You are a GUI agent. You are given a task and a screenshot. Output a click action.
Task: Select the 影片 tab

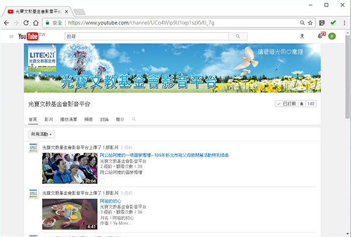[49, 119]
